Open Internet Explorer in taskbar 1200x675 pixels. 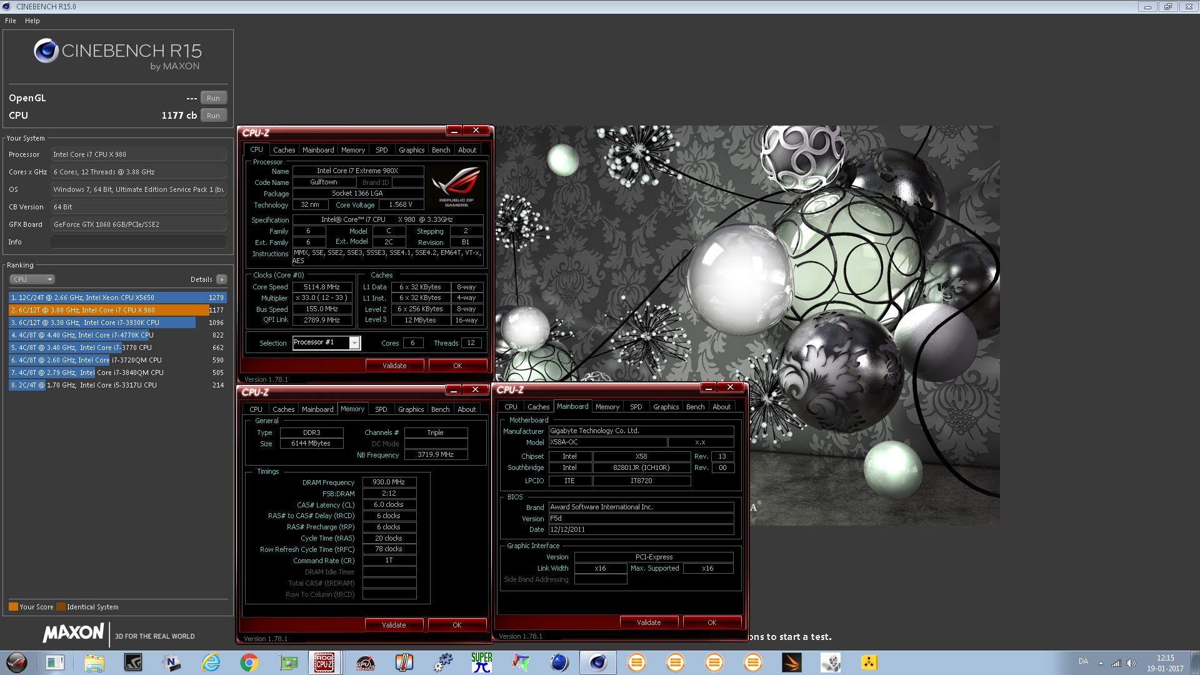[211, 662]
